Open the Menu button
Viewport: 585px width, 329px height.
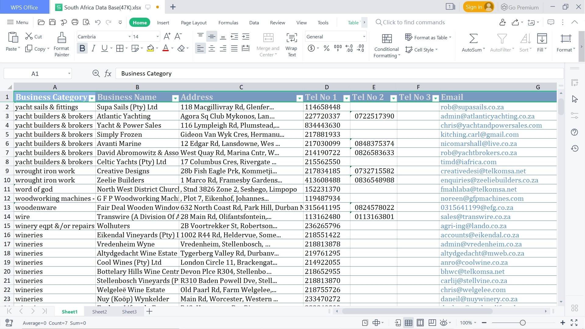coord(18,22)
